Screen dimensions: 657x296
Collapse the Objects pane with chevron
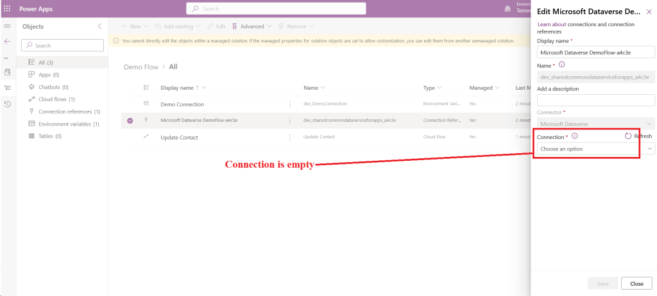99,26
